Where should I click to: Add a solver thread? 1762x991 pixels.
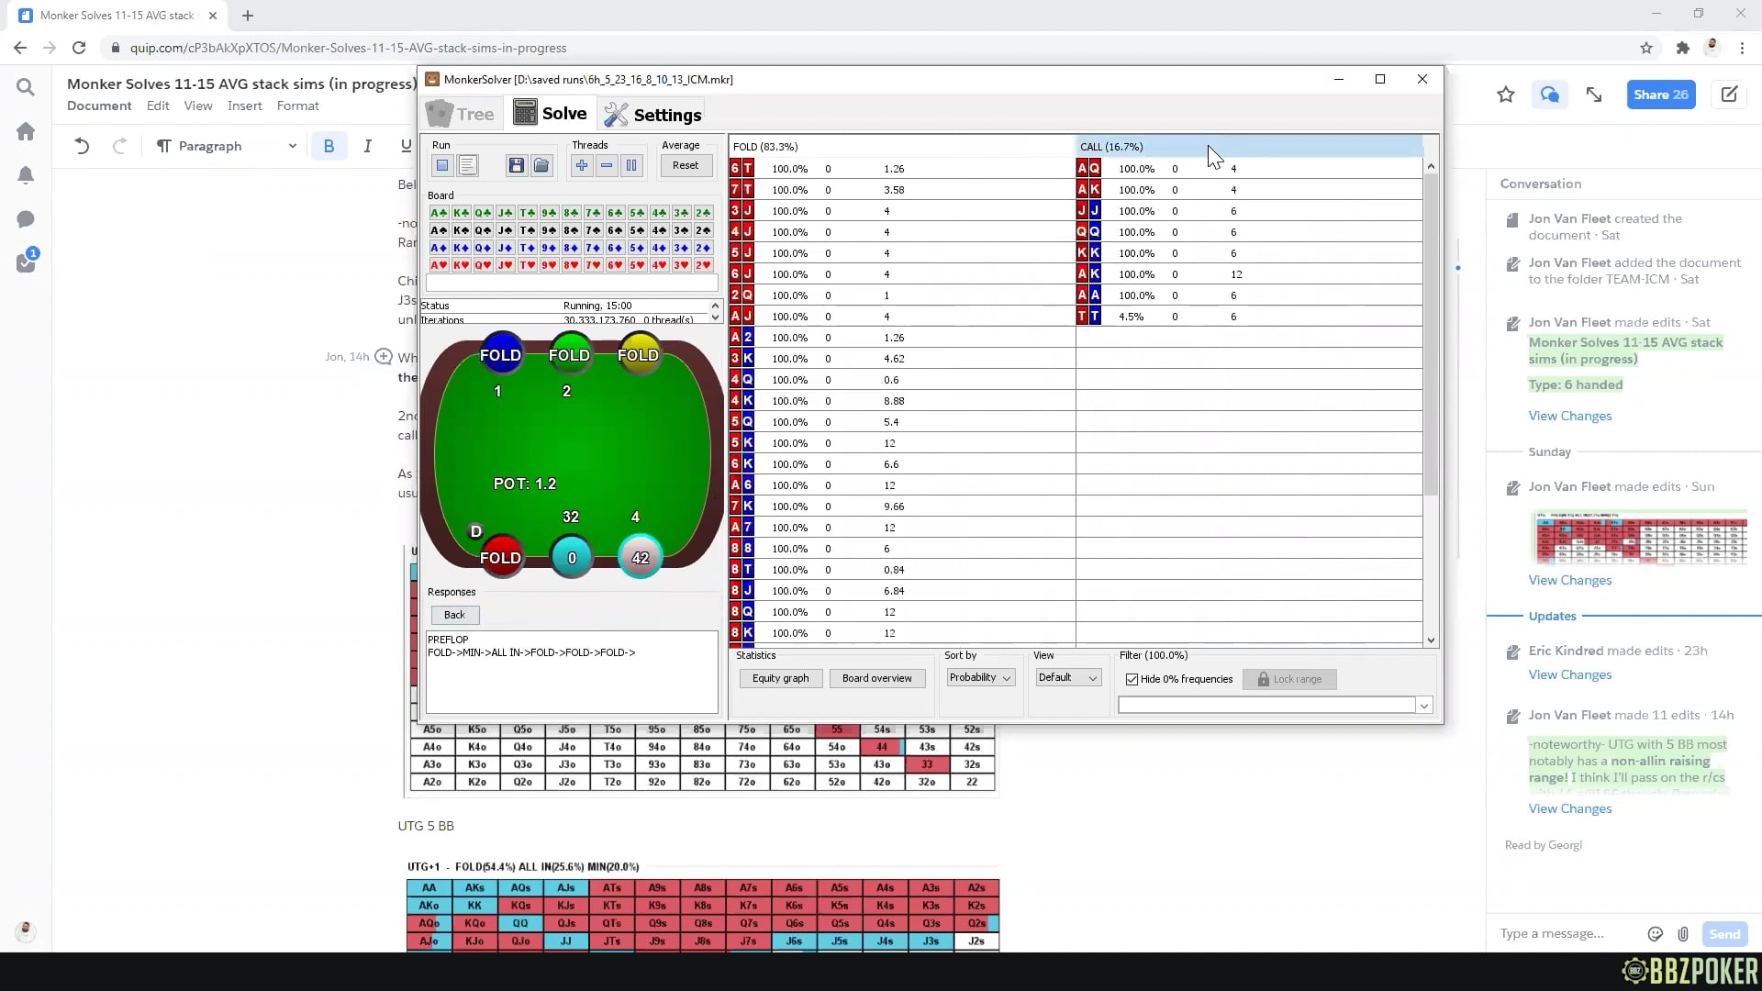pos(582,165)
